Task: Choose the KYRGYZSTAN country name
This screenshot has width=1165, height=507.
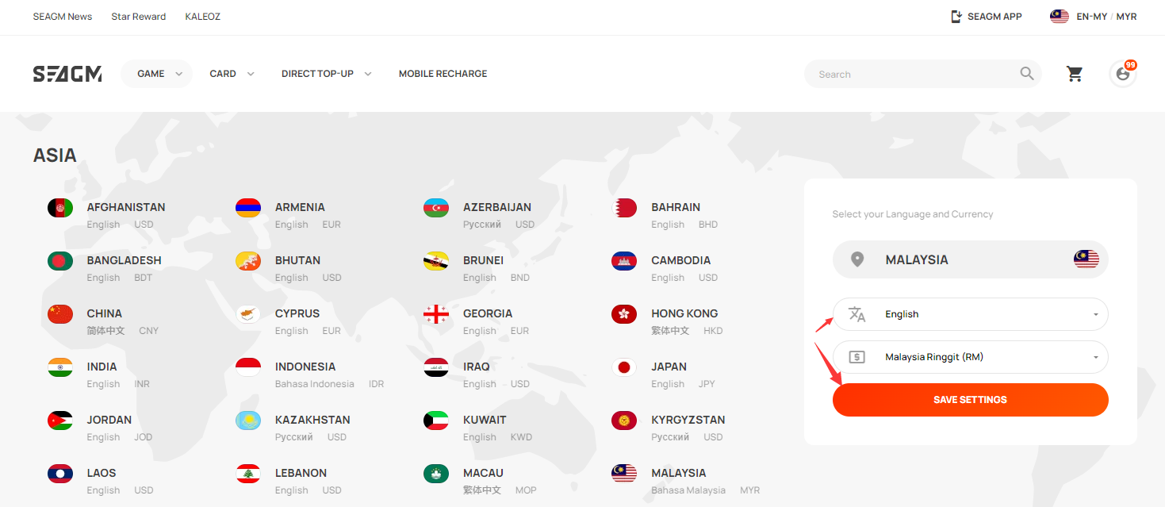Action: 688,420
